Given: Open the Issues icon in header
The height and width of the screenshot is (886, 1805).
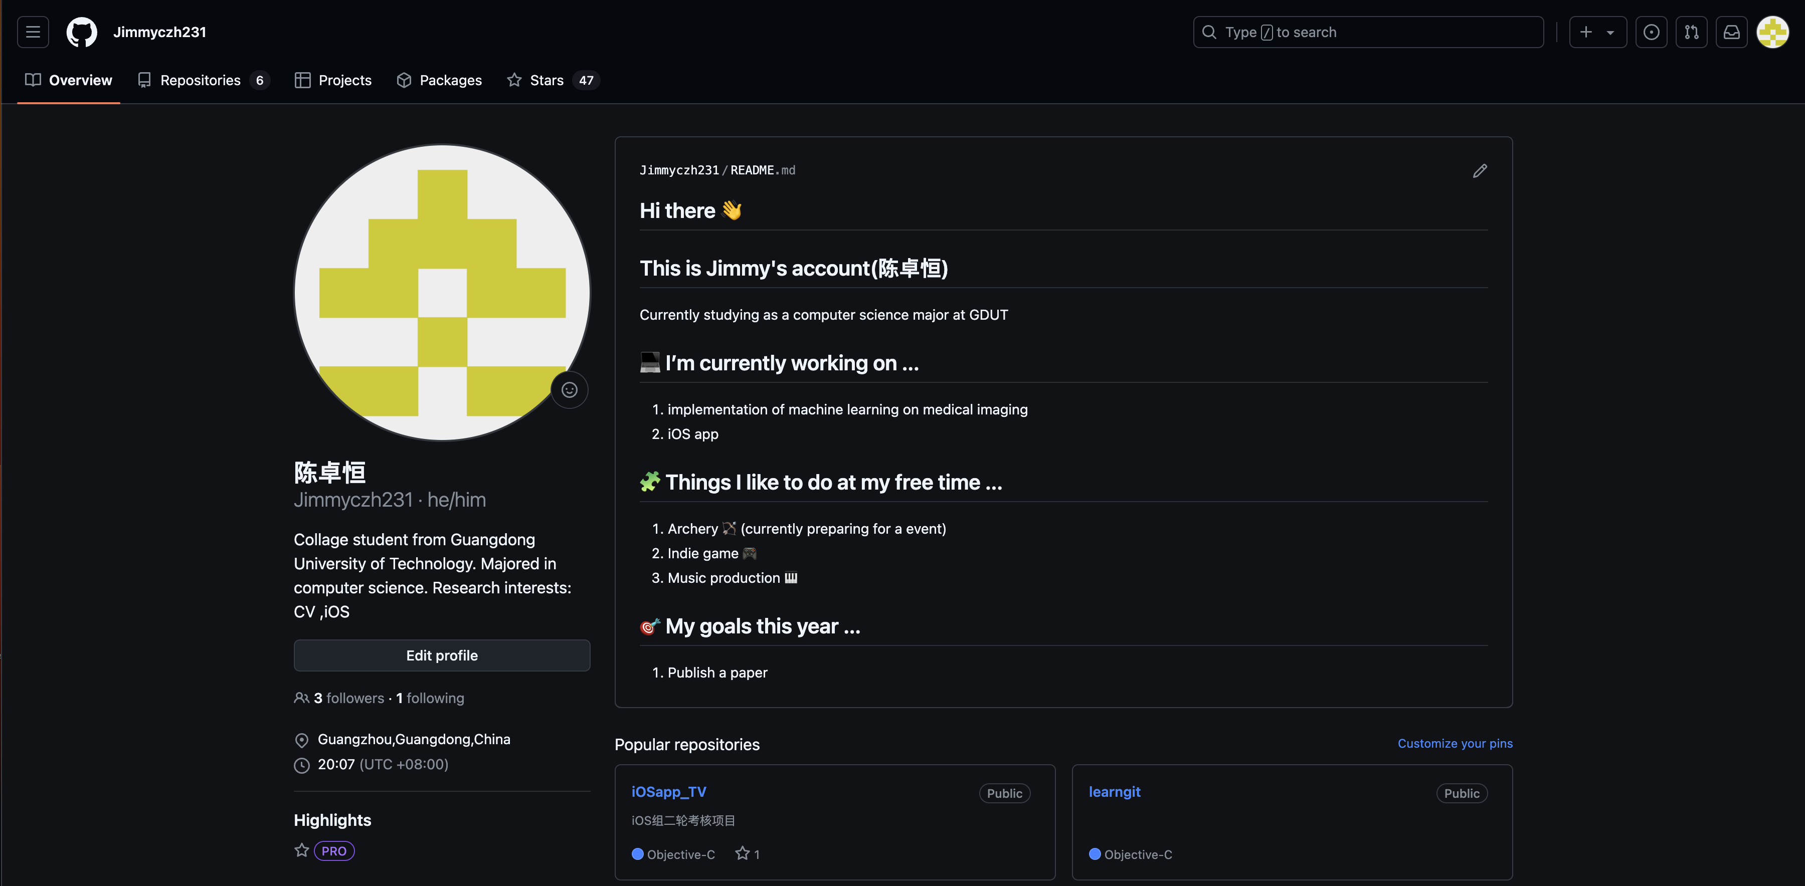Looking at the screenshot, I should (1651, 32).
